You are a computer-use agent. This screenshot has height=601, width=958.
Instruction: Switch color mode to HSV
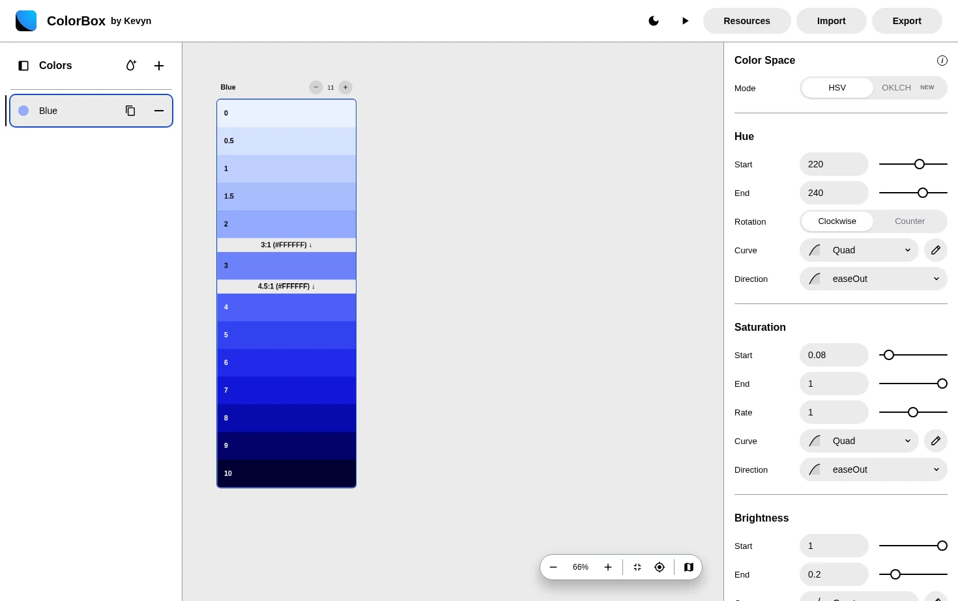[x=837, y=88]
